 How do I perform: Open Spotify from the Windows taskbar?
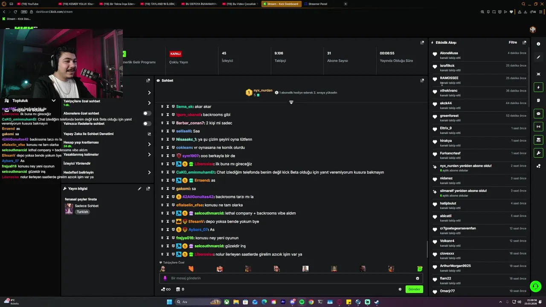pyautogui.click(x=302, y=302)
